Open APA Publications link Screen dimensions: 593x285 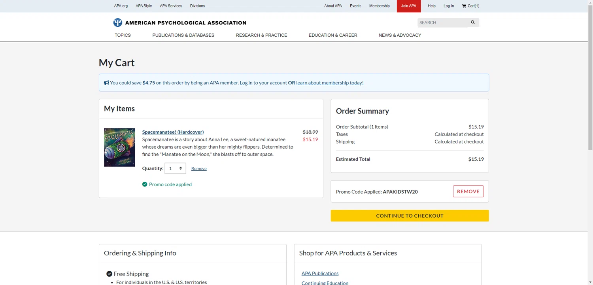320,273
